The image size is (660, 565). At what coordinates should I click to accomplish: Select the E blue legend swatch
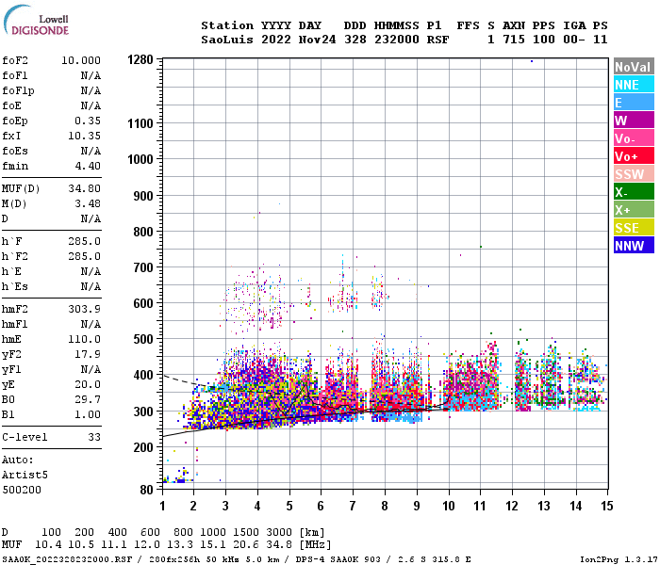[x=634, y=103]
